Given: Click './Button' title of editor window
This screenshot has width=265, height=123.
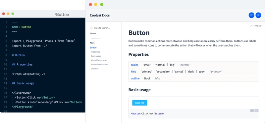Looking at the screenshot, I should (61, 15).
